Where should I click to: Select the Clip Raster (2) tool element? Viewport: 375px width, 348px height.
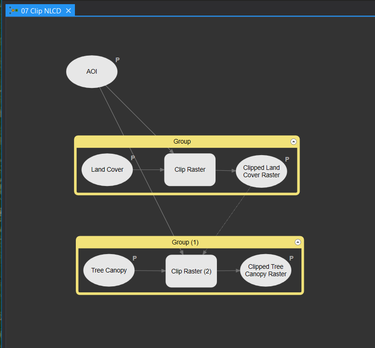191,271
